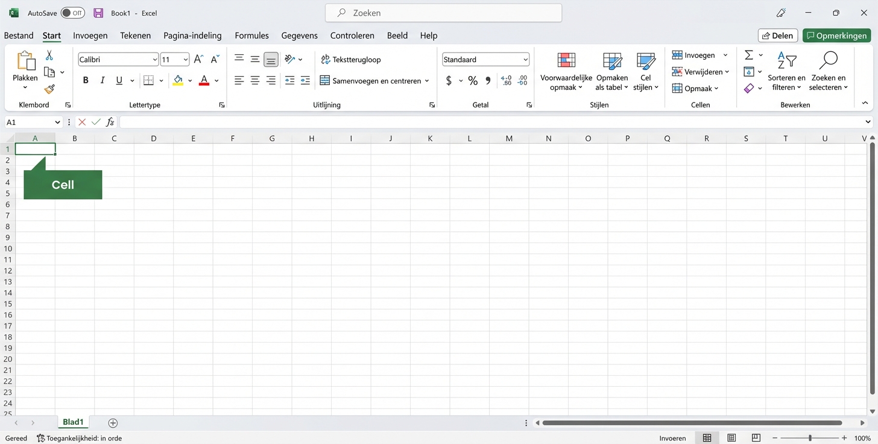Viewport: 878px width, 444px height.
Task: Open the Calibri font dropdown
Action: pyautogui.click(x=156, y=59)
